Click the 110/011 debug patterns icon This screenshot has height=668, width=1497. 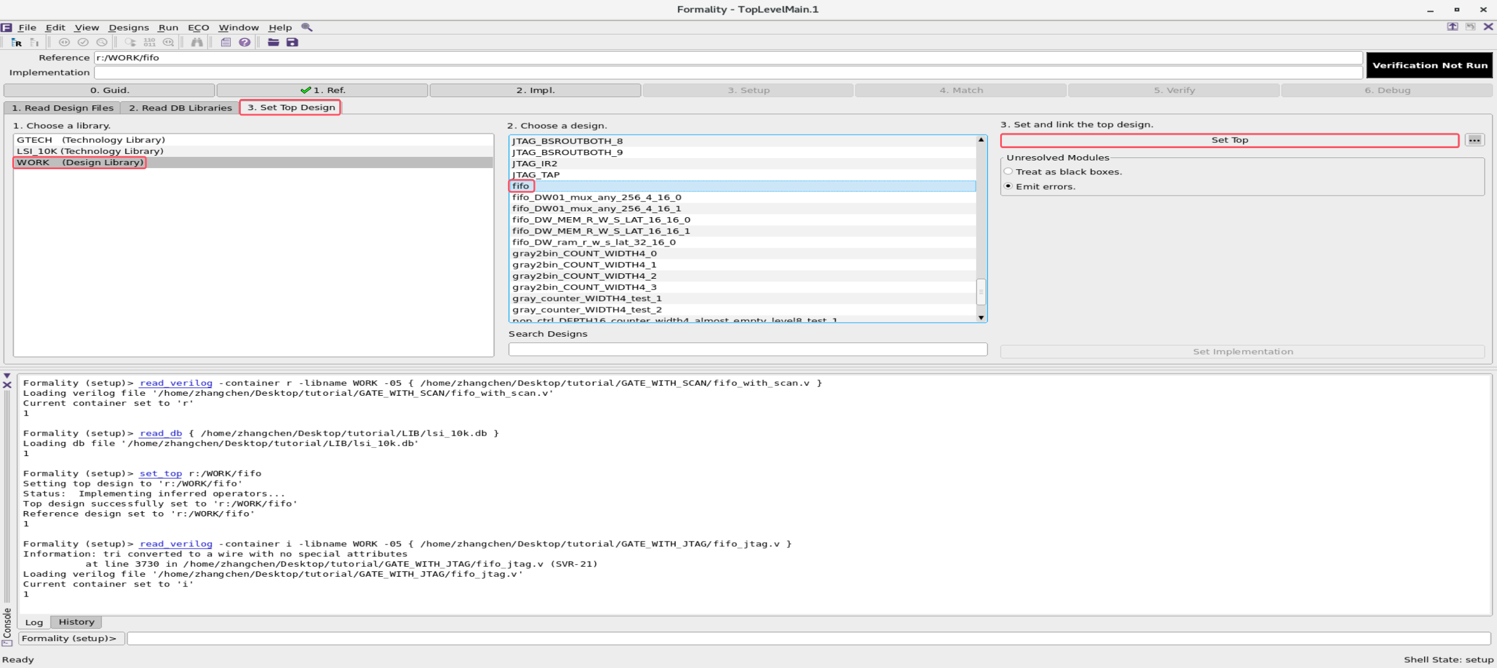(150, 42)
